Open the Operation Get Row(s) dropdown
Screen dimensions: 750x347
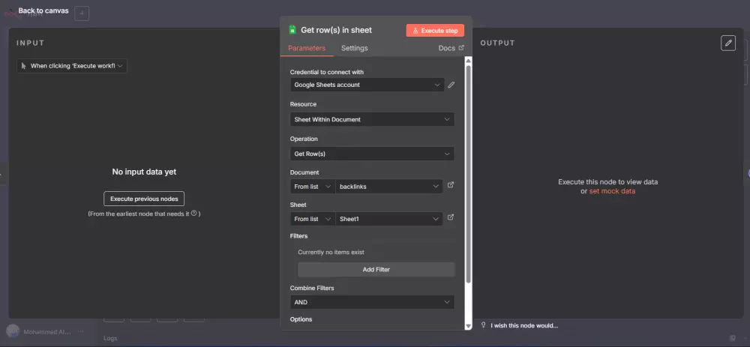point(372,154)
